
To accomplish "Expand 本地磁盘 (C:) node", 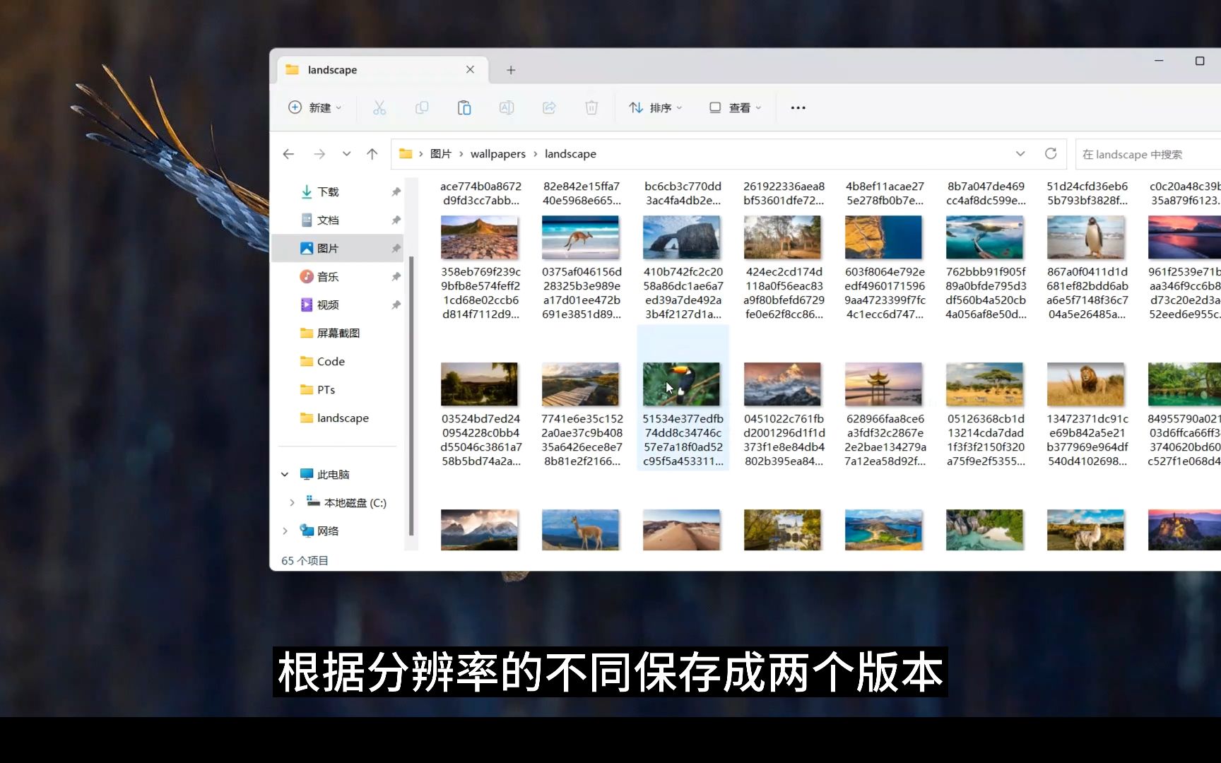I will 292,502.
